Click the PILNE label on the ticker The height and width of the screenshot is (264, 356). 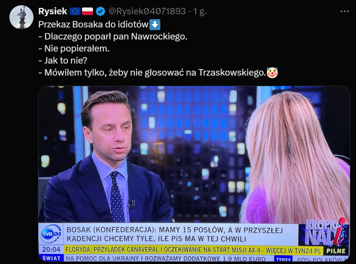coord(336,251)
